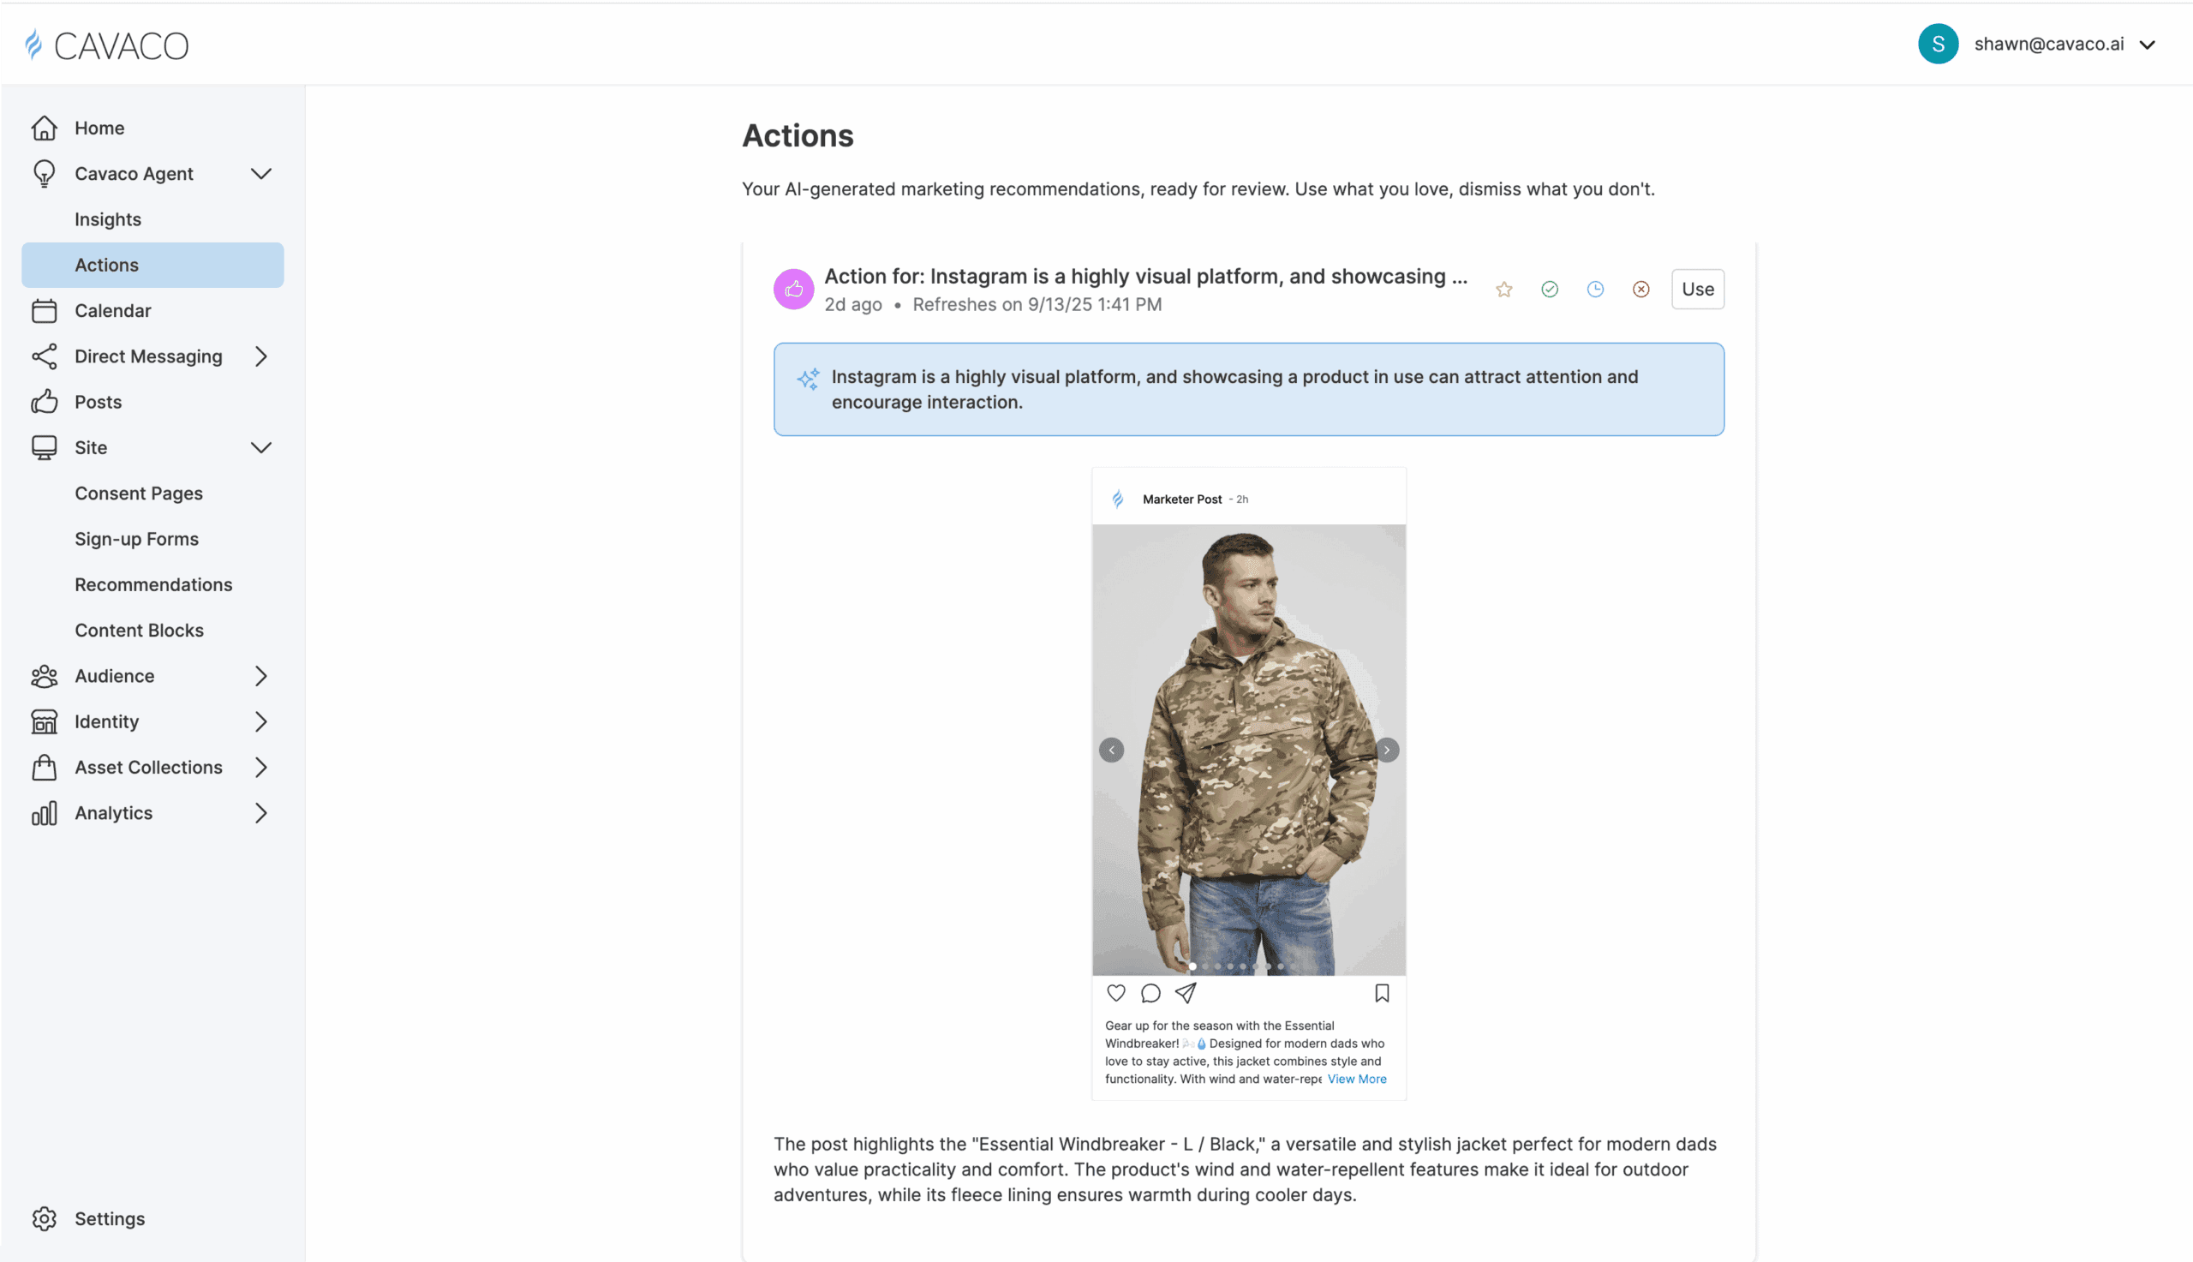Go to Content Blocks page
This screenshot has height=1262, width=2193.
click(140, 630)
